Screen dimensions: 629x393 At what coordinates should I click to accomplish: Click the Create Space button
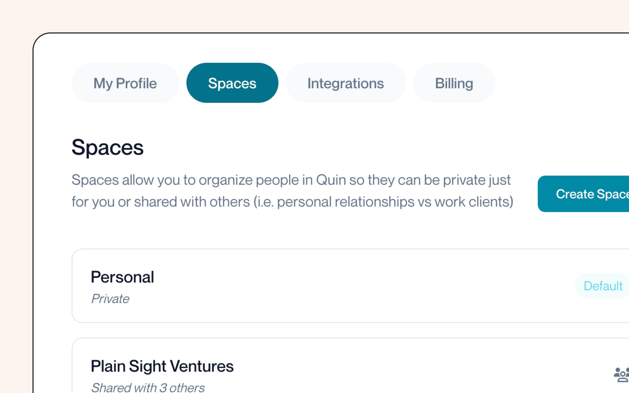583,194
